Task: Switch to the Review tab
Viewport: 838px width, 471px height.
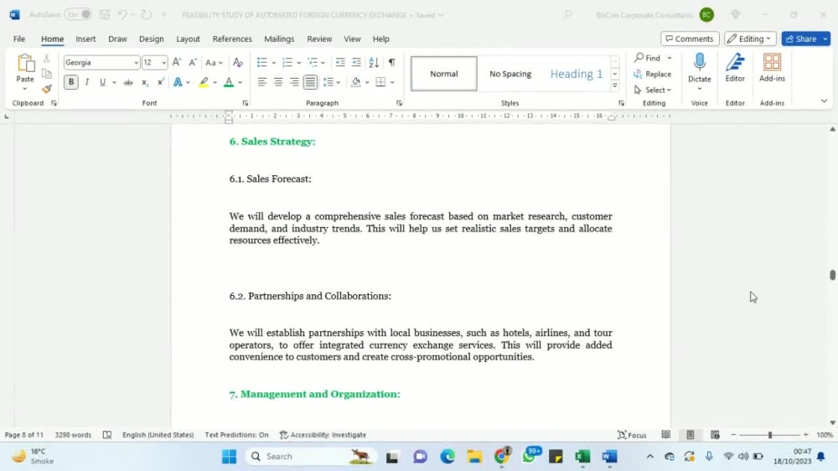Action: click(319, 39)
